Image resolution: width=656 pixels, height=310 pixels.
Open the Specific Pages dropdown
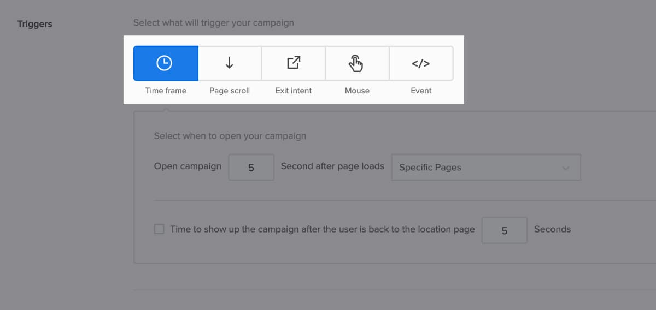pos(486,167)
